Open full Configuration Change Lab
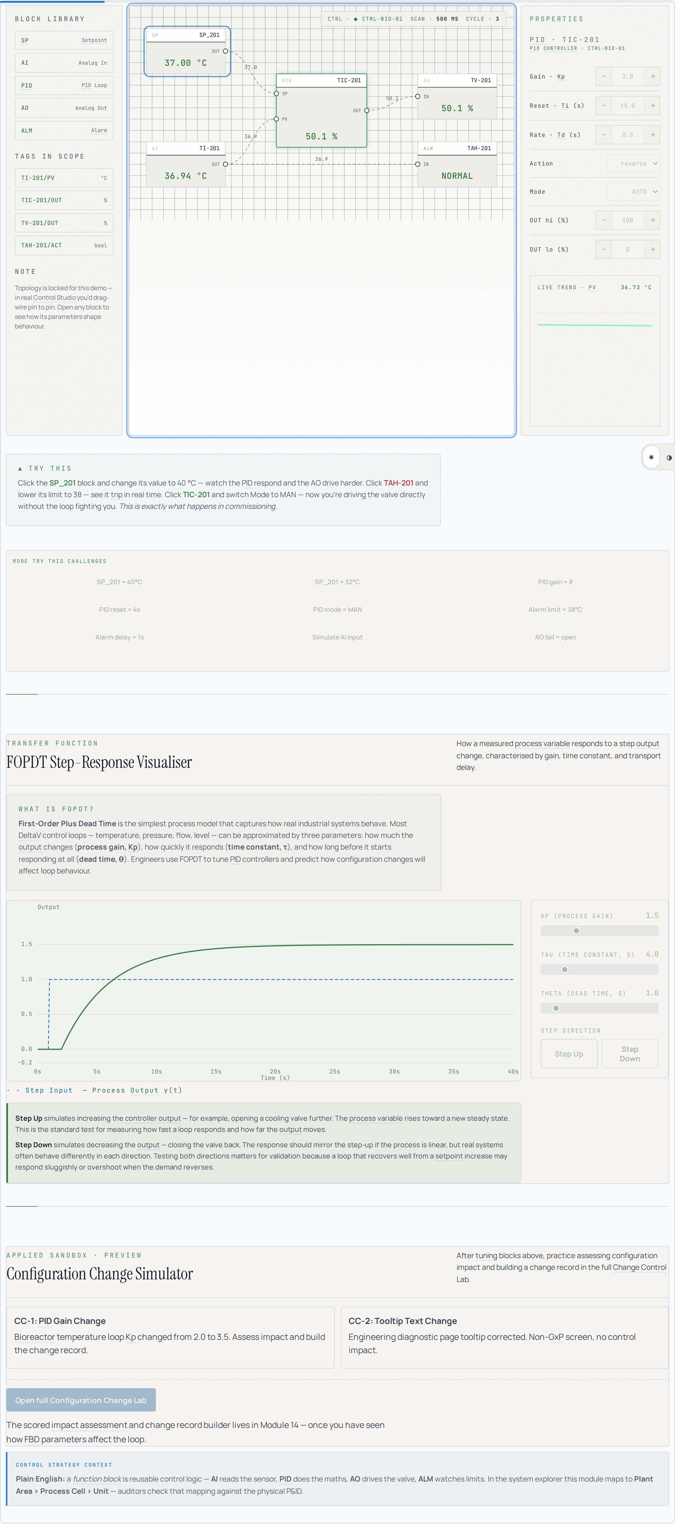Viewport: 675px width, 1524px height. pyautogui.click(x=81, y=1400)
